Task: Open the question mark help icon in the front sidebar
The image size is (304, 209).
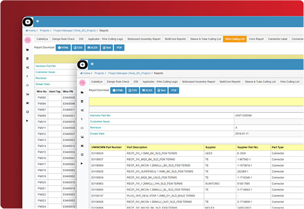Action: click(82, 119)
